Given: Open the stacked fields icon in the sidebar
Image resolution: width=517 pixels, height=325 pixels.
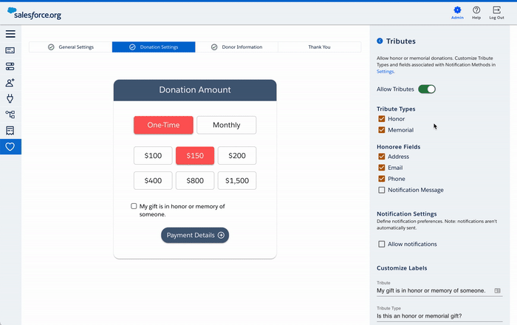Looking at the screenshot, I should pyautogui.click(x=10, y=66).
